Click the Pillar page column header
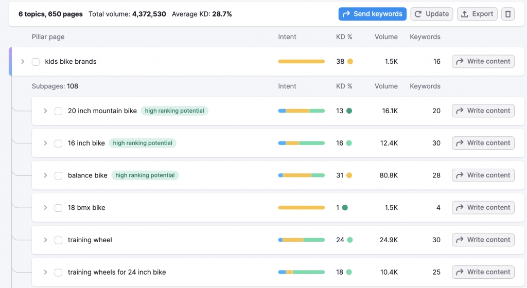 (48, 37)
